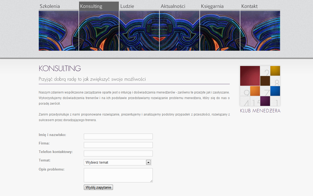Click the Temat dropdown arrow button

148,162
